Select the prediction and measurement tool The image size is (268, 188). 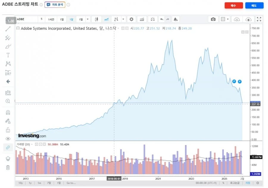[8, 73]
